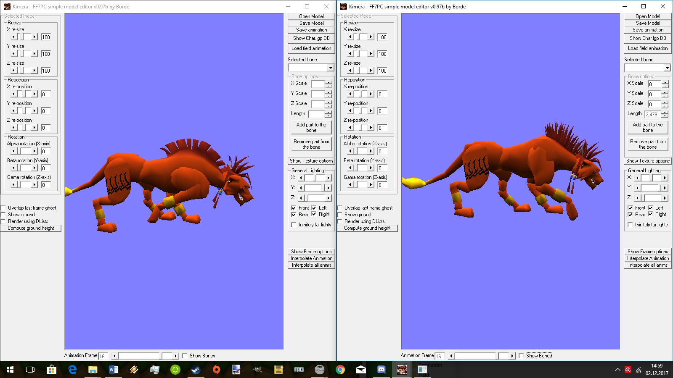Increase bone Length spinner in right window
The height and width of the screenshot is (378, 673).
(665, 112)
